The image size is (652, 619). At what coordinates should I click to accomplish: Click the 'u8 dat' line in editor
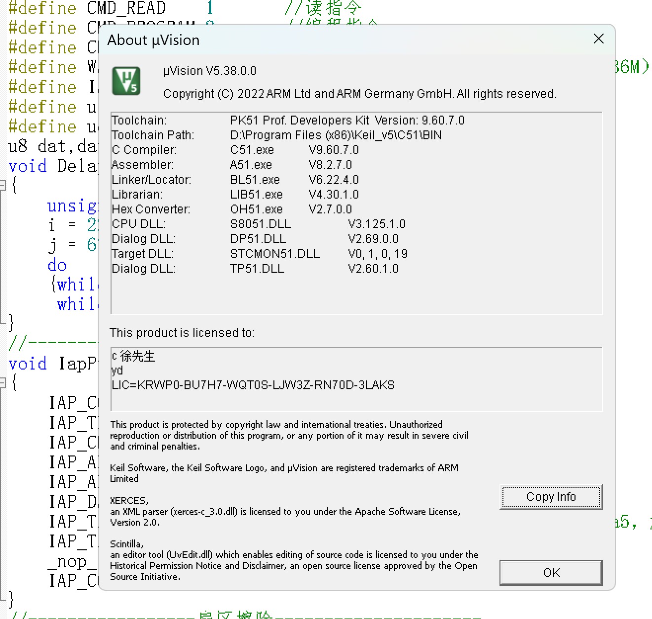[x=53, y=146]
